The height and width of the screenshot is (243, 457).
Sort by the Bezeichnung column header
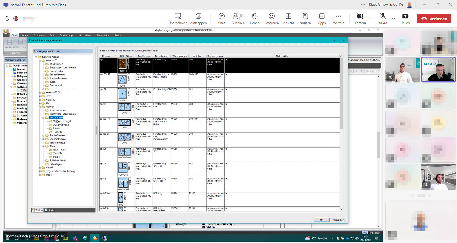tap(162, 56)
